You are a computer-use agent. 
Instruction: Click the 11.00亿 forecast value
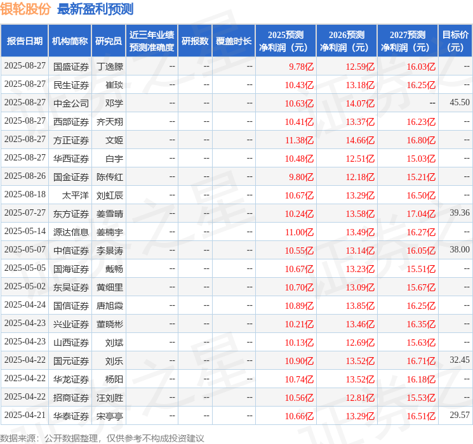[x=299, y=232]
